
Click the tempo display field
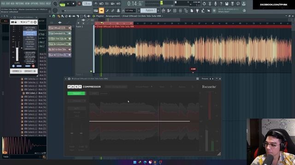pyautogui.click(x=87, y=4)
